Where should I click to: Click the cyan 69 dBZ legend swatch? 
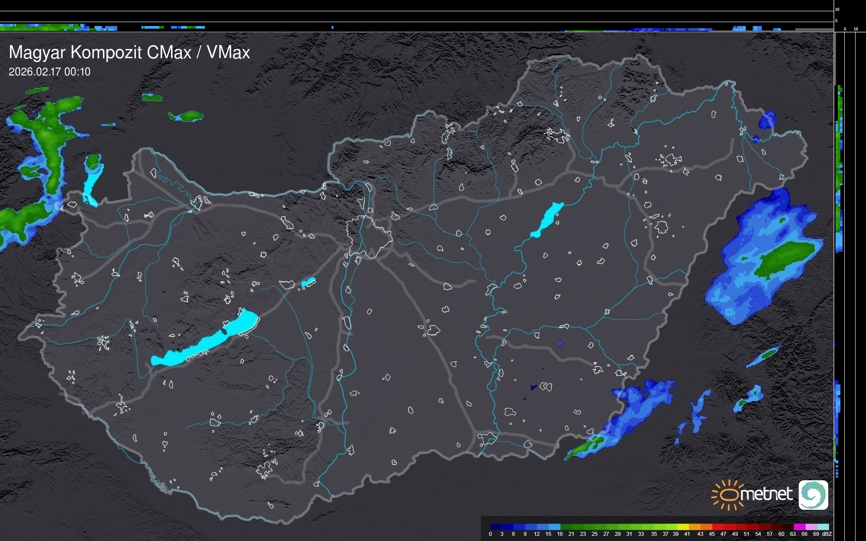(x=823, y=527)
